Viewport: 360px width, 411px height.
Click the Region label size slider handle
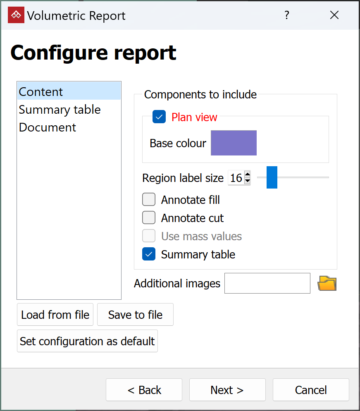point(272,177)
